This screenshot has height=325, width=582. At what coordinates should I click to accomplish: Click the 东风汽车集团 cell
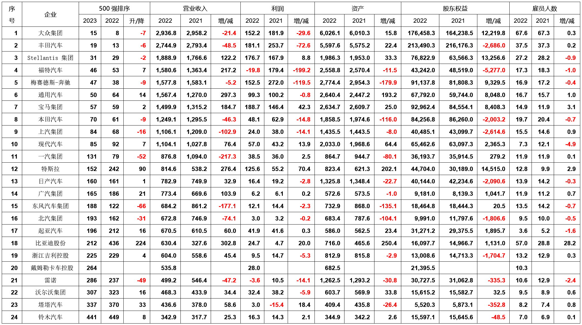(x=50, y=206)
